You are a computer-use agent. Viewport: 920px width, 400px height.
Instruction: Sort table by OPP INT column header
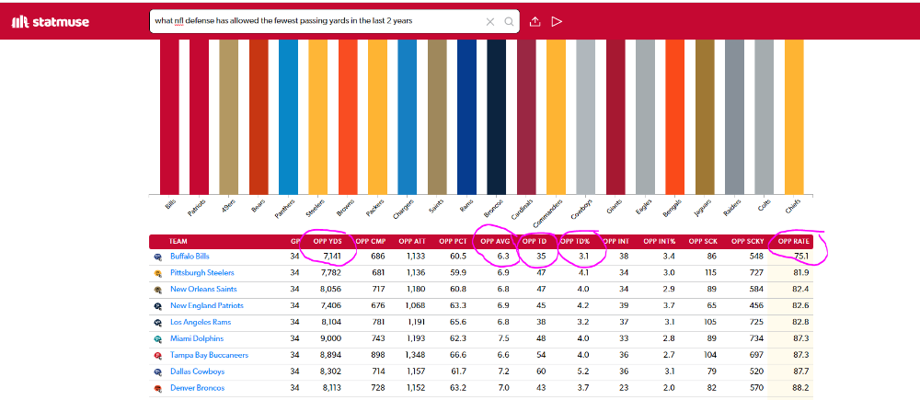point(615,241)
